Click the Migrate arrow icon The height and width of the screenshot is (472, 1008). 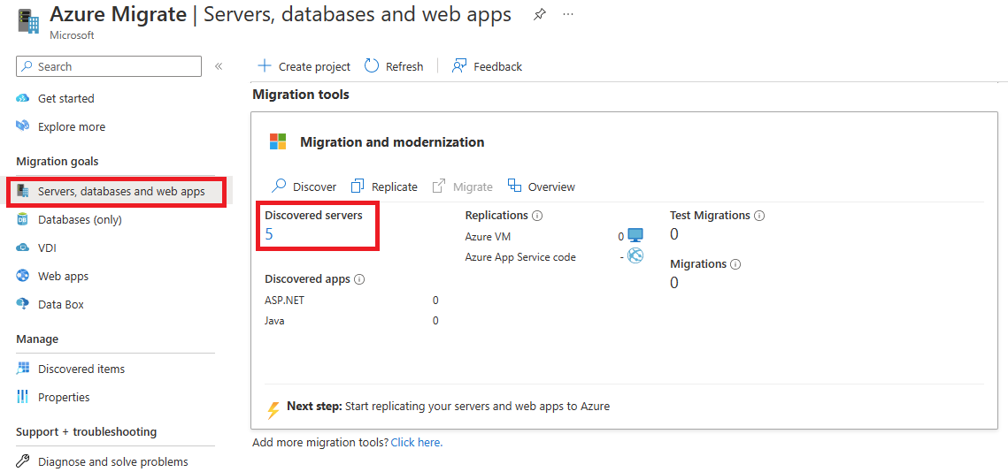(x=439, y=187)
